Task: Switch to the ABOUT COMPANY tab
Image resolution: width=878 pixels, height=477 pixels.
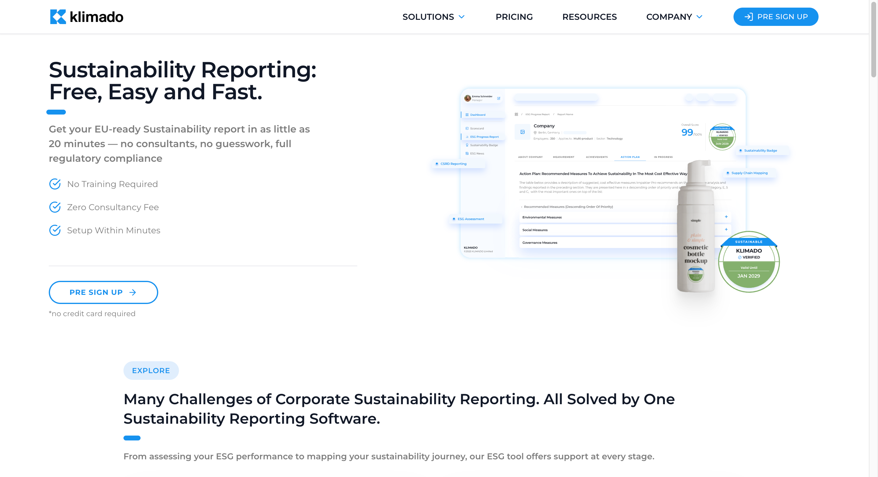Action: (x=530, y=157)
